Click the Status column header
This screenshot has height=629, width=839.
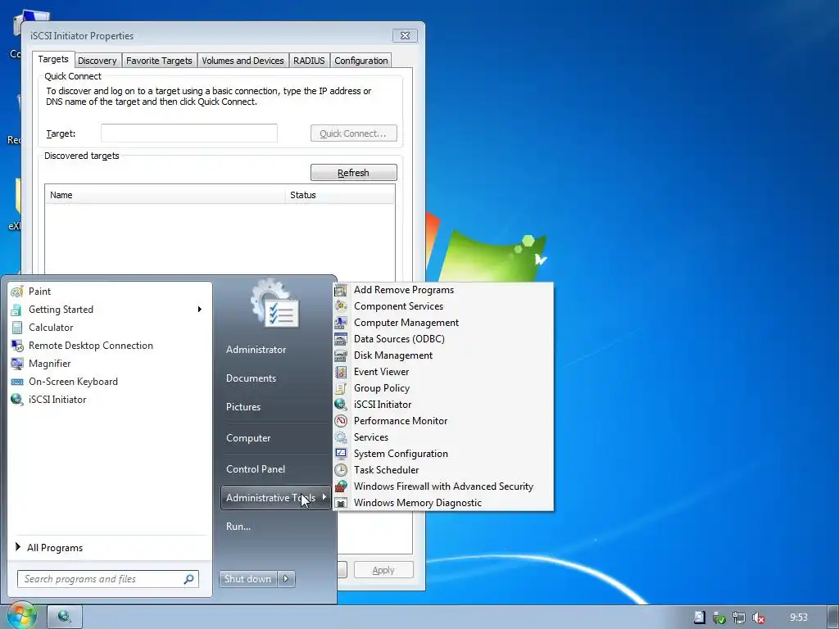(340, 195)
